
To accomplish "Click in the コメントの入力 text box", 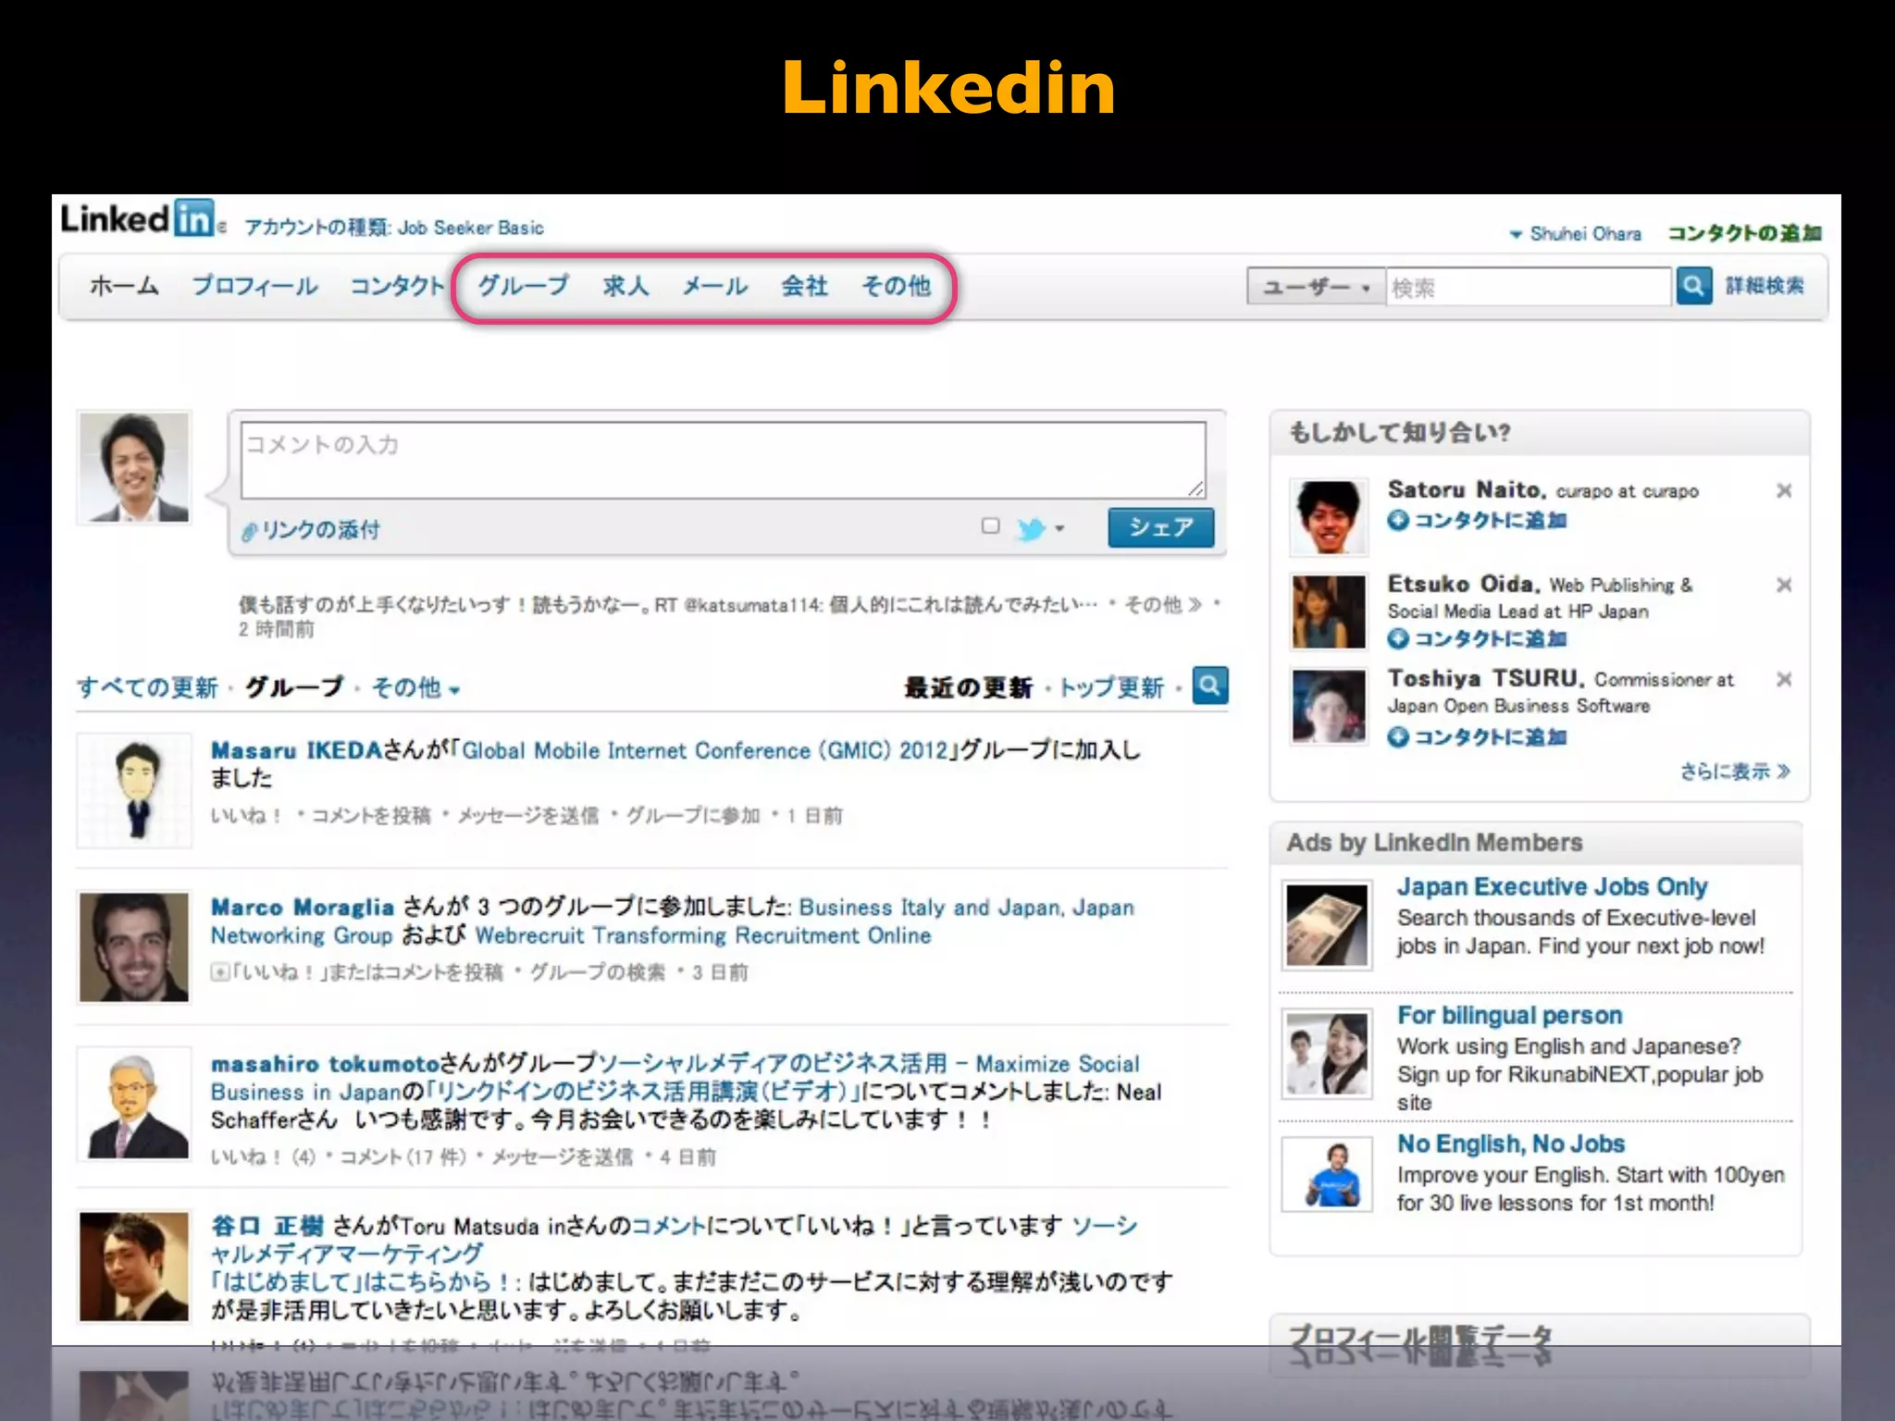I will tap(723, 460).
